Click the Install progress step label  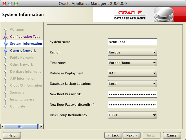(x=22, y=99)
